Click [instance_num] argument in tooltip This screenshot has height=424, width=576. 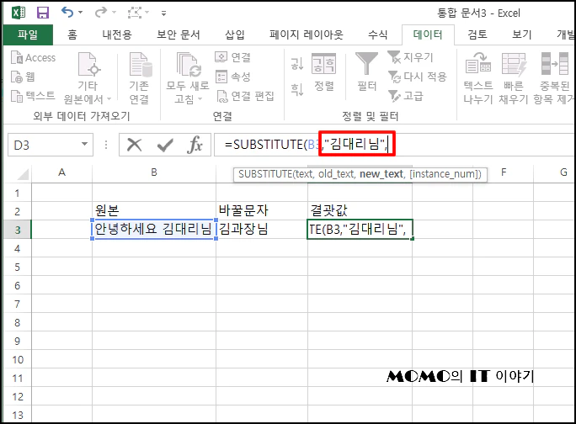pyautogui.click(x=445, y=174)
